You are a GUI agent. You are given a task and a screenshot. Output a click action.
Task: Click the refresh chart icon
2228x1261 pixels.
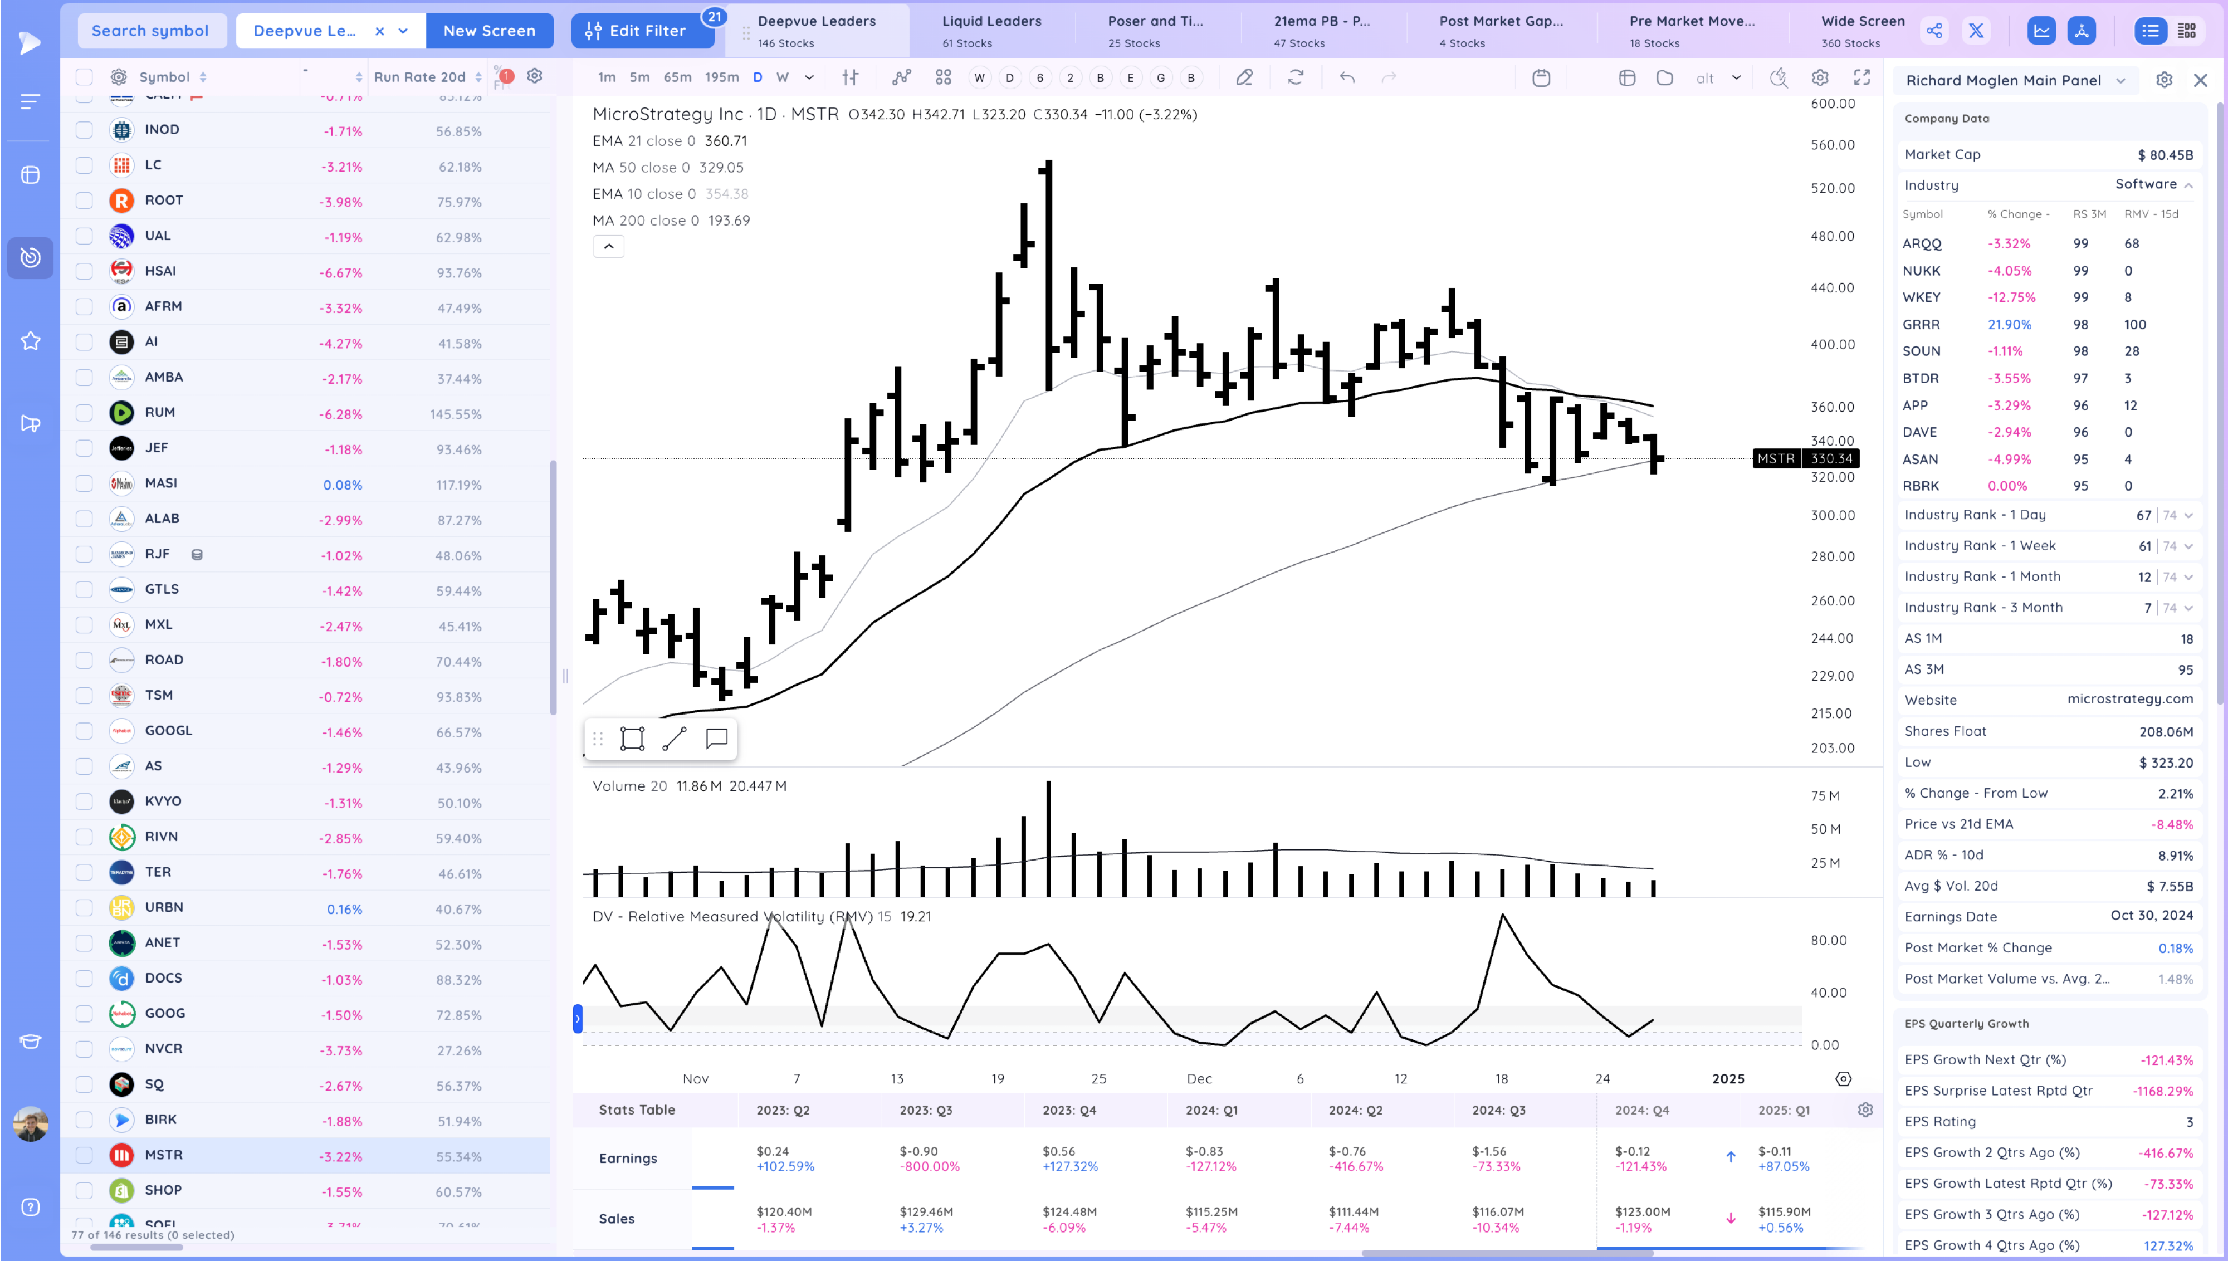[1296, 78]
